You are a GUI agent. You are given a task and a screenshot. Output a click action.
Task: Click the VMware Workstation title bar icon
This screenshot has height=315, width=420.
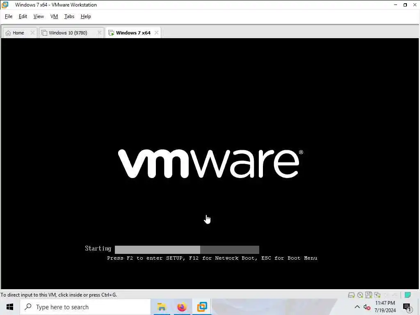click(5, 5)
